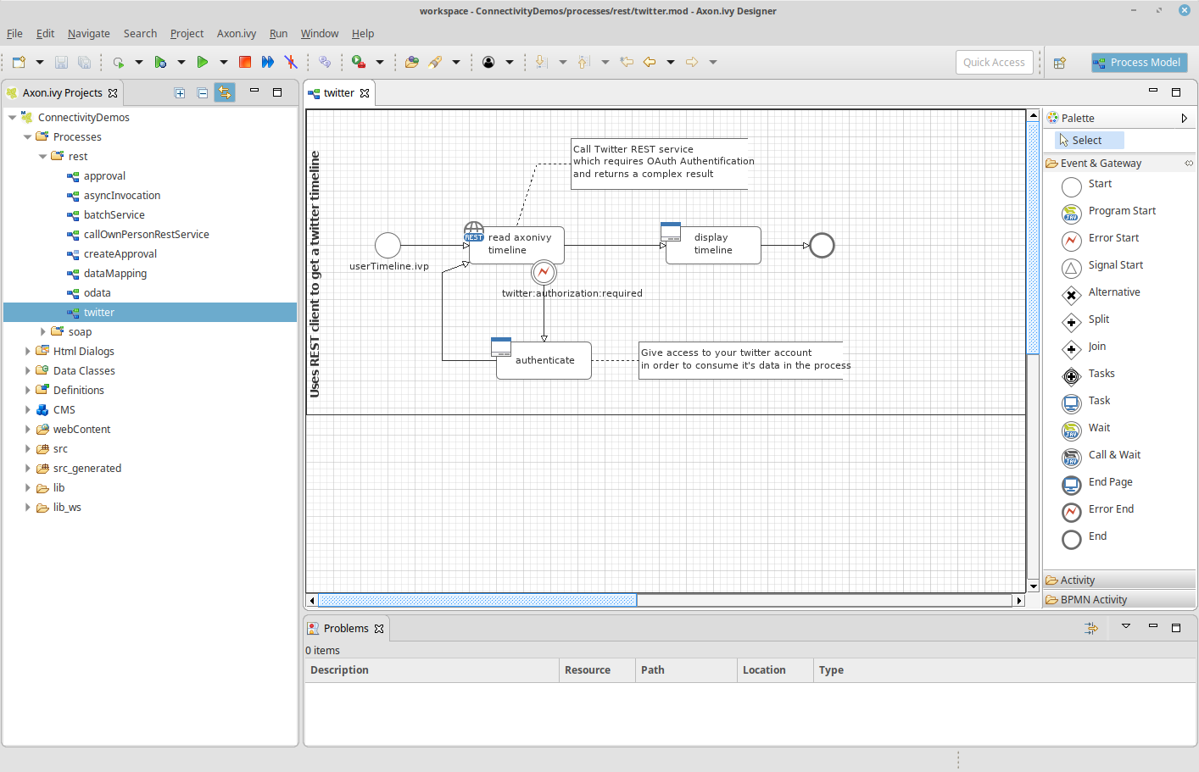1199x772 pixels.
Task: Expand the soap folder
Action: [x=42, y=332]
